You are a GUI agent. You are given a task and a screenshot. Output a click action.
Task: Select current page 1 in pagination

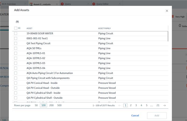point(125,105)
